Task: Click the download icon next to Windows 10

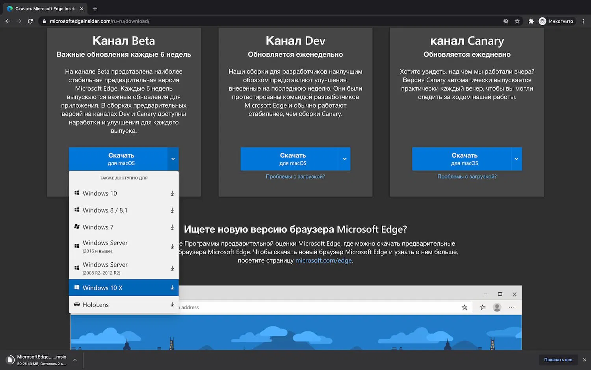Action: 172,193
